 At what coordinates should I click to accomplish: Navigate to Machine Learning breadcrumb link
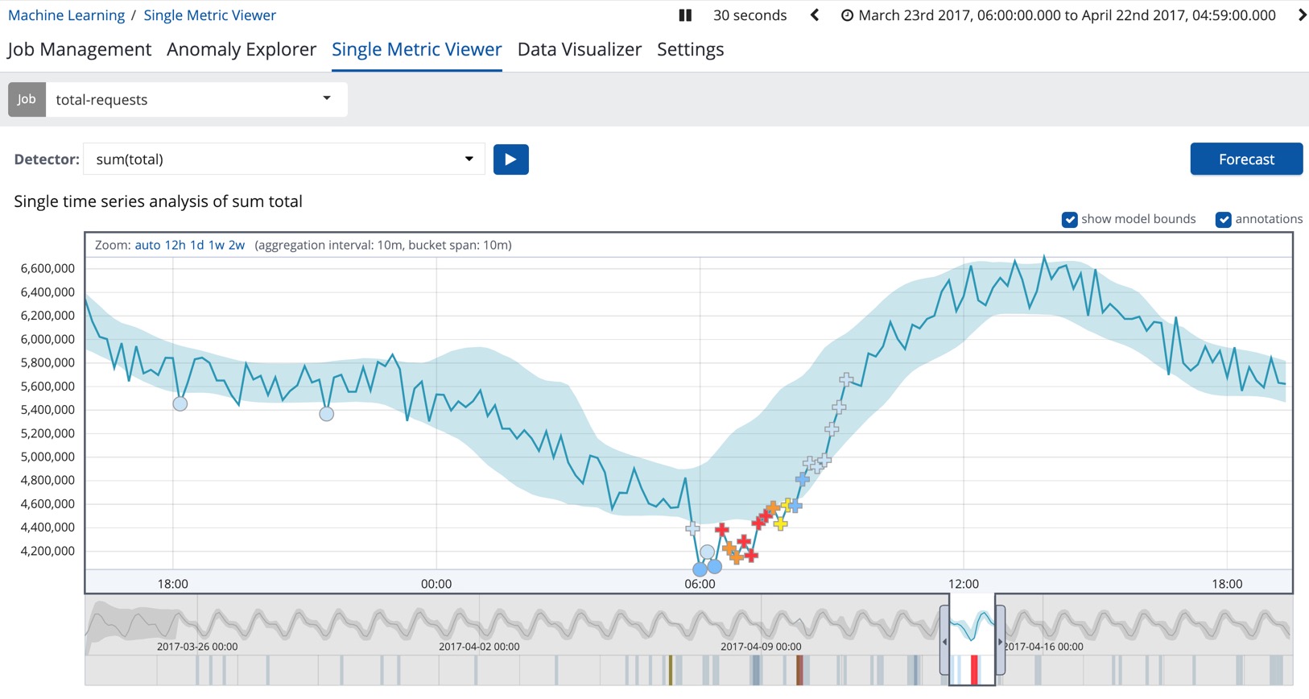pos(66,15)
